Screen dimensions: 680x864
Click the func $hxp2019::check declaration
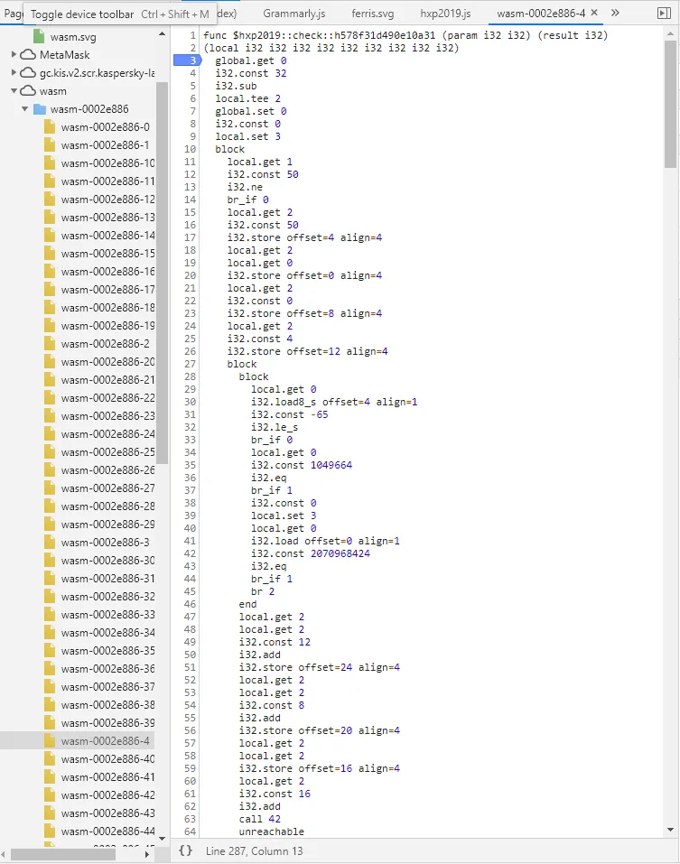[x=405, y=35]
